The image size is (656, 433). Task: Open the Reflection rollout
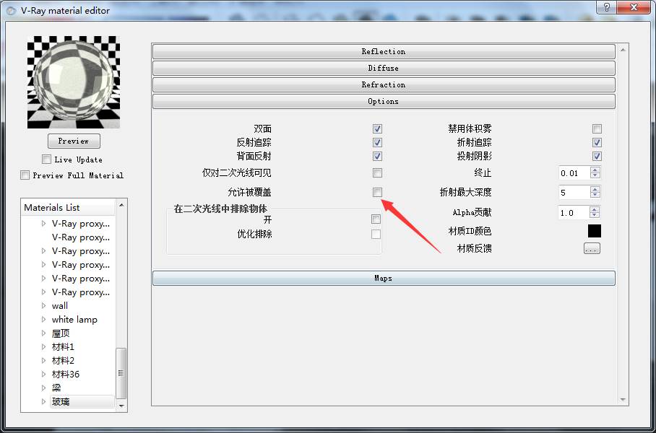coord(384,52)
